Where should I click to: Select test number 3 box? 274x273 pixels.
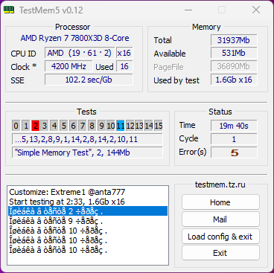pyautogui.click(x=45, y=126)
